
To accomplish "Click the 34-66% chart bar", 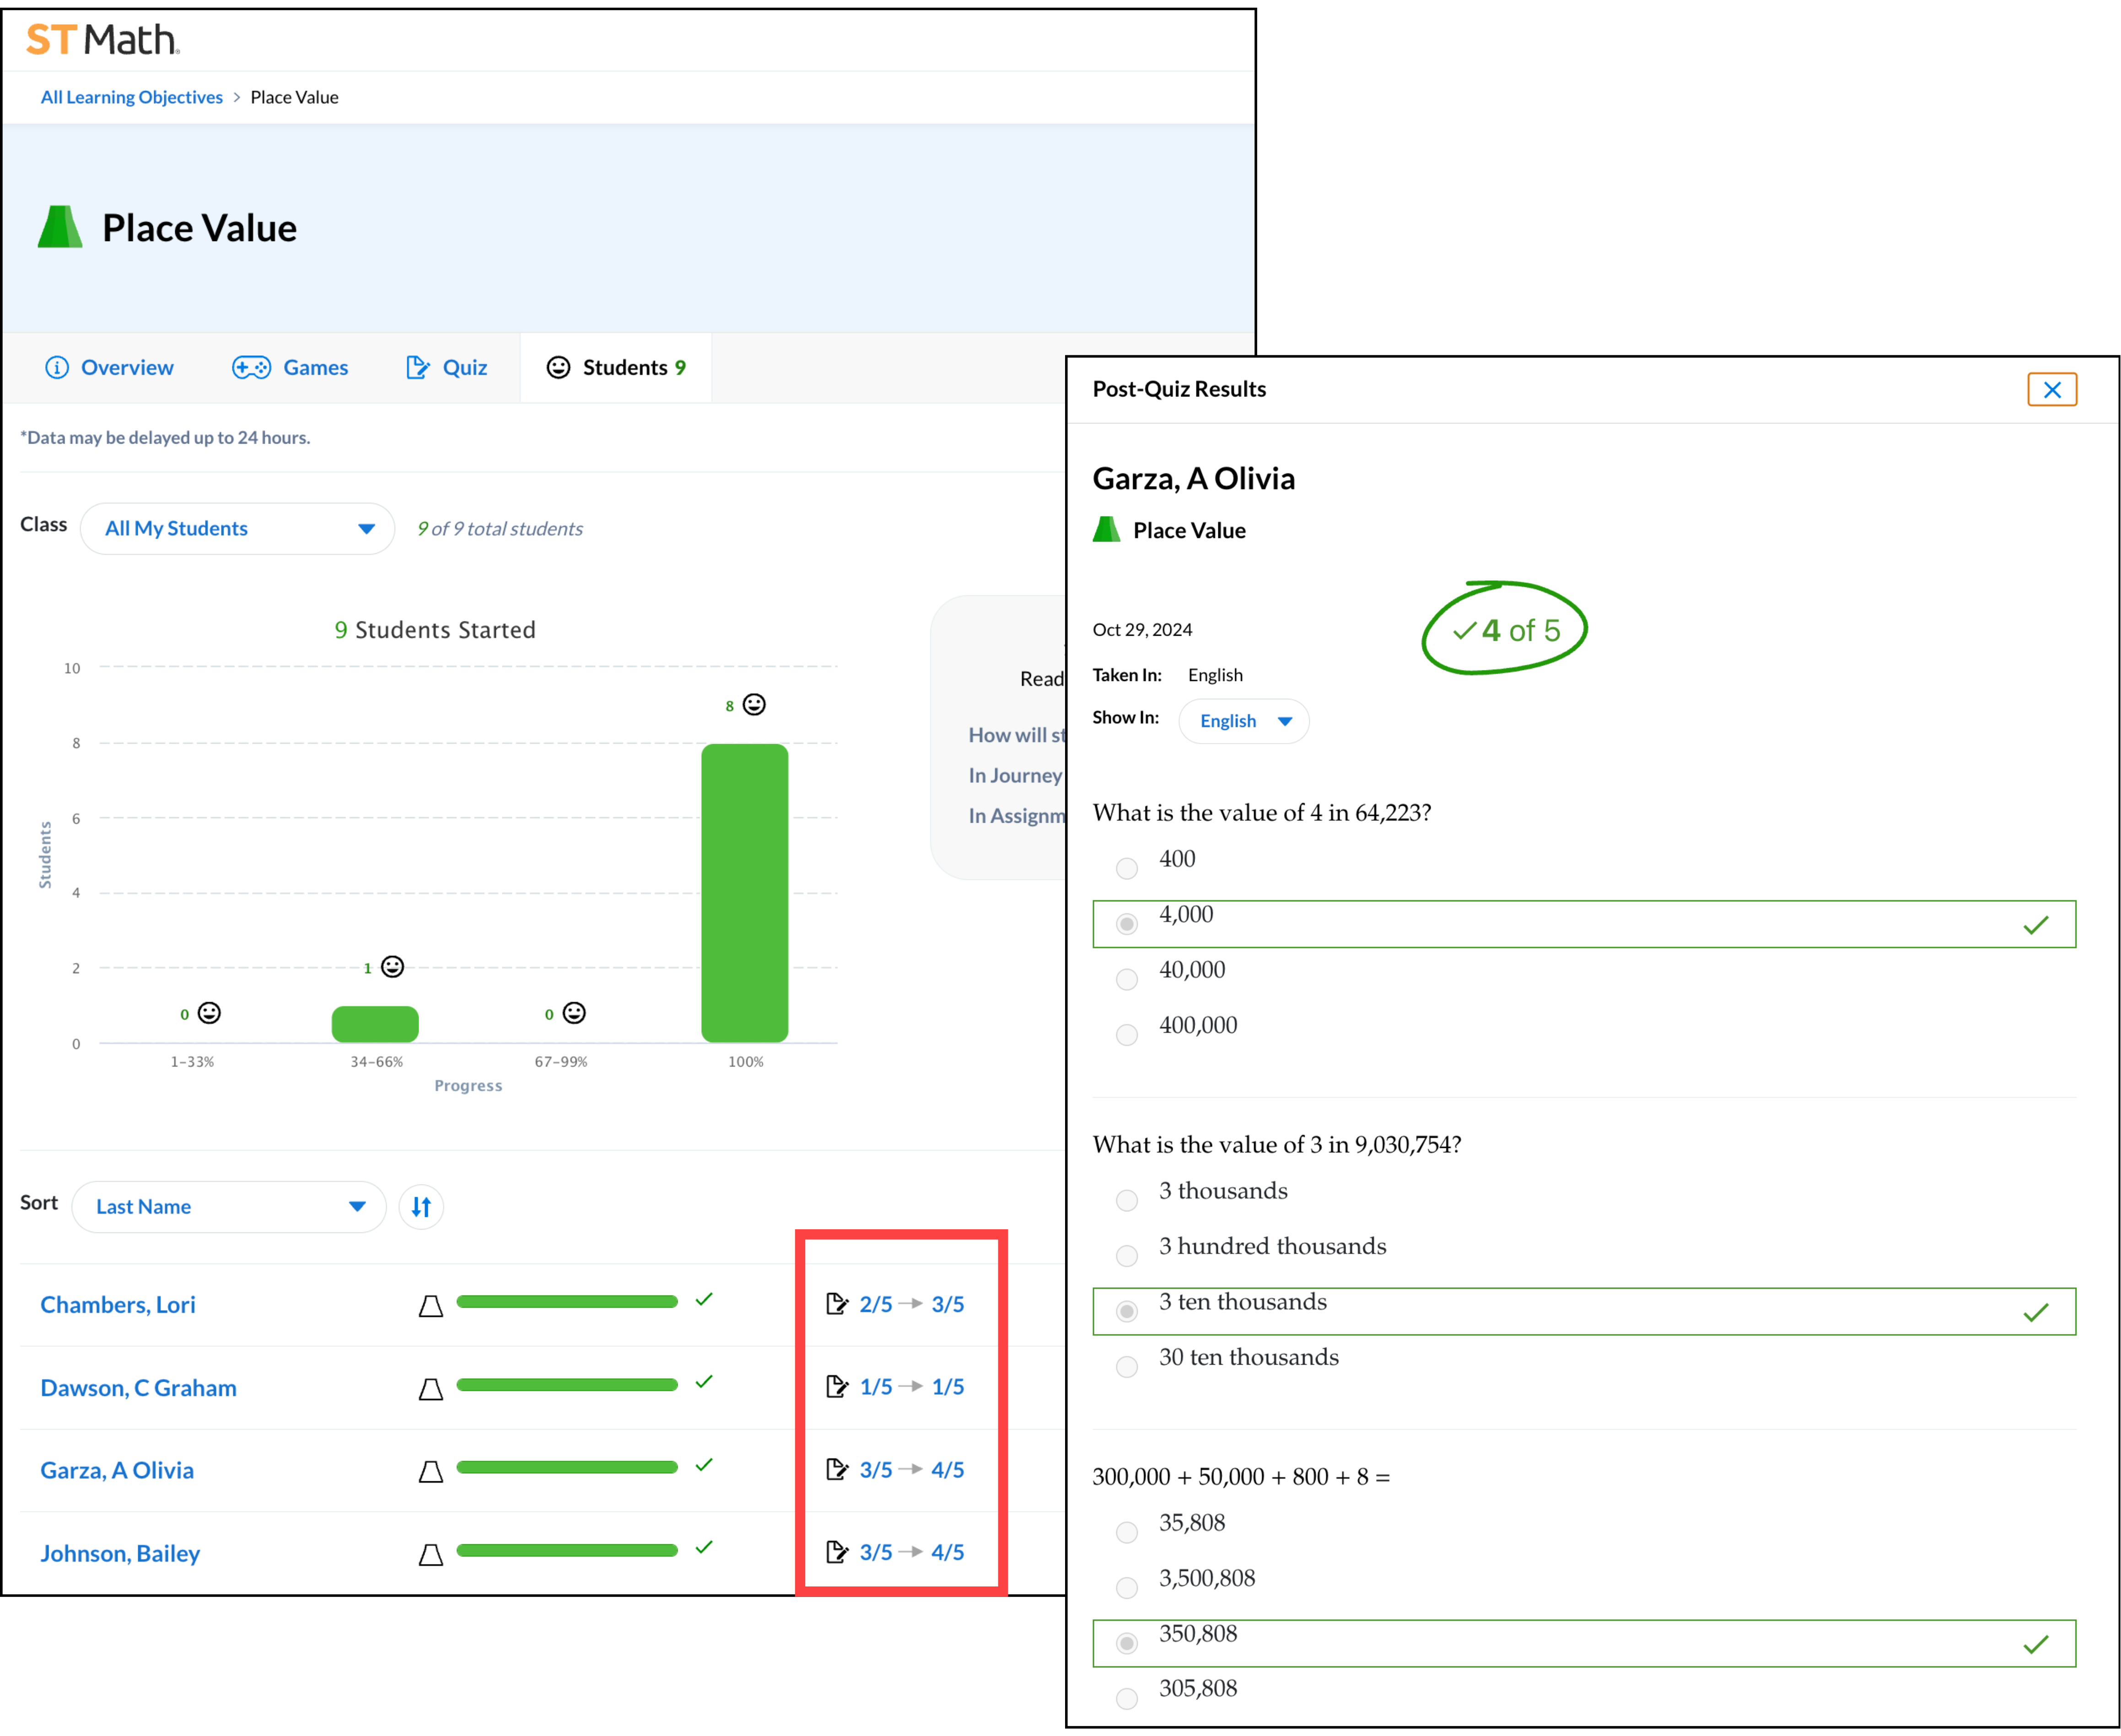I will pyautogui.click(x=375, y=1024).
